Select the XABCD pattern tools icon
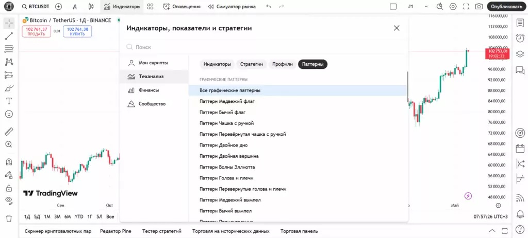 [x=9, y=62]
